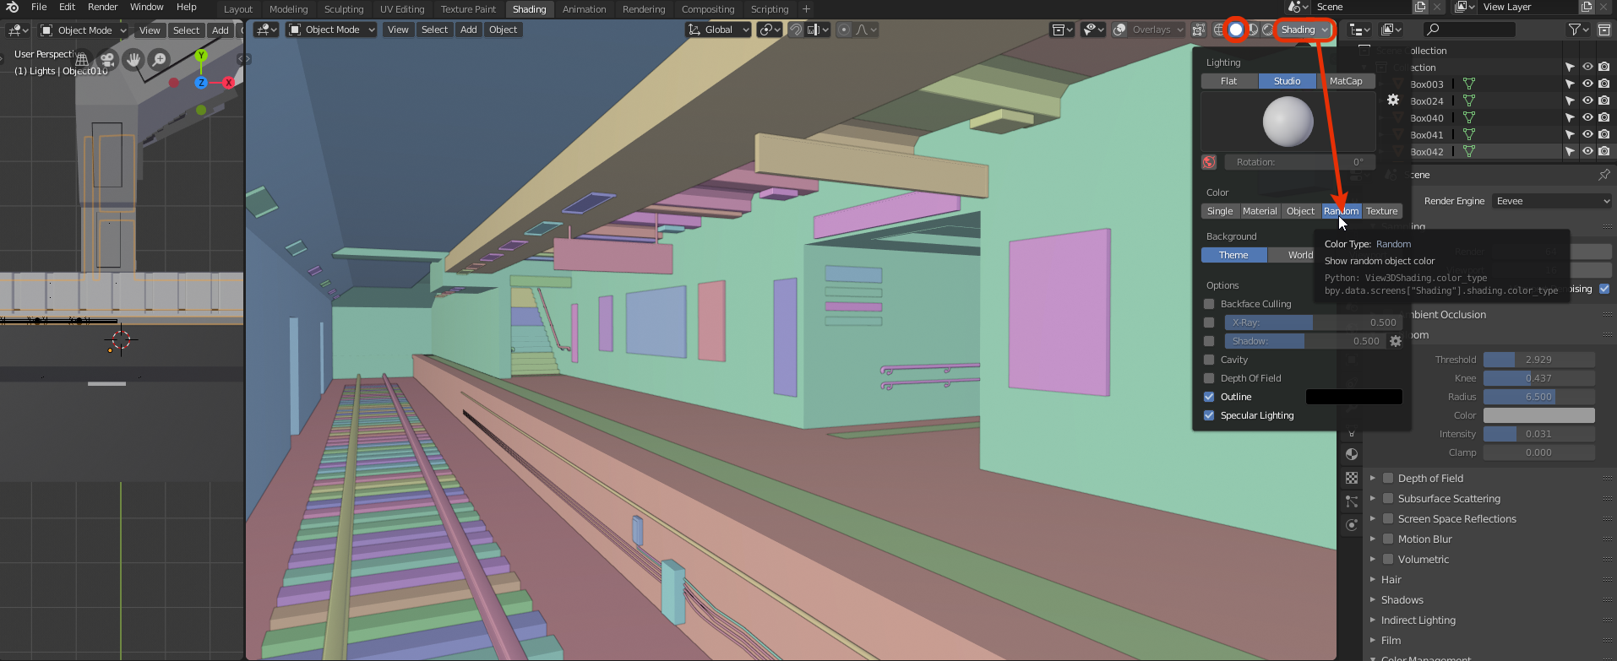Select MatCap lighting button
1617x661 pixels.
[1346, 81]
